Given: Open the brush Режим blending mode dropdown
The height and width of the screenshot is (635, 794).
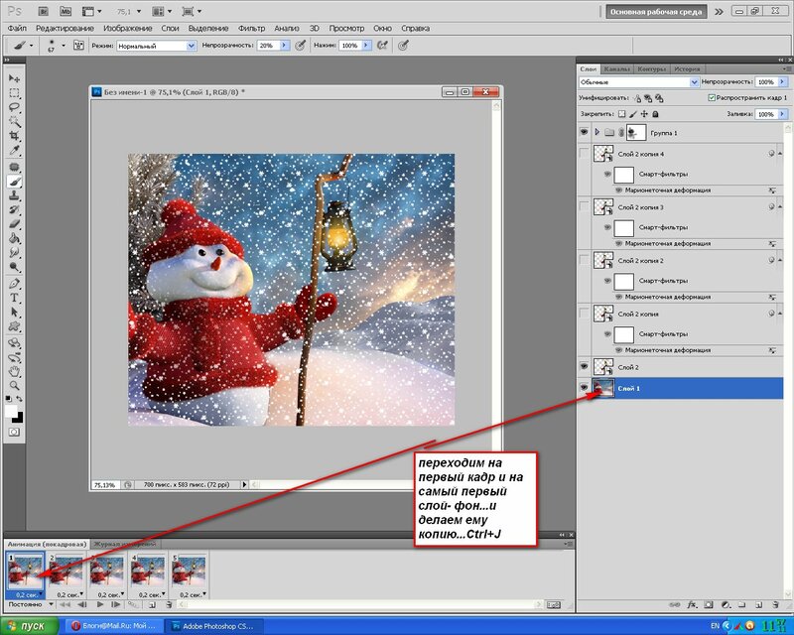Looking at the screenshot, I should pyautogui.click(x=191, y=46).
